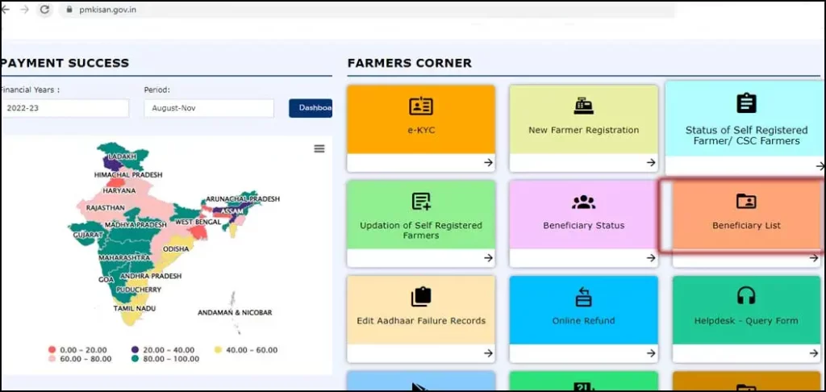Select GUJARAT on the India map

(87, 234)
